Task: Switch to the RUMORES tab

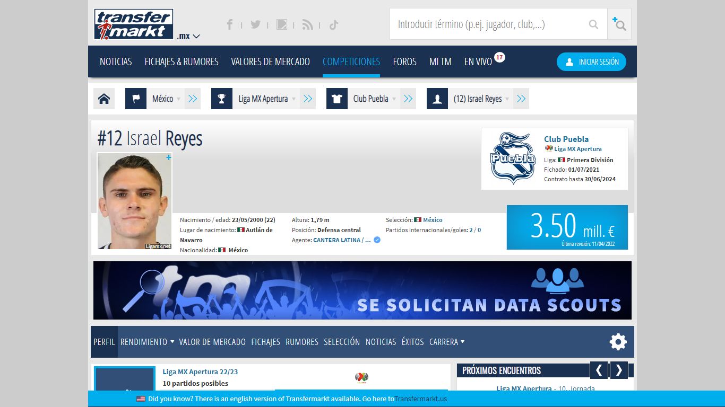Action: tap(302, 342)
